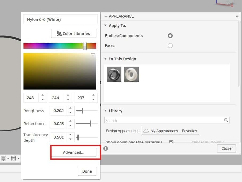
Task: Select the Faces radio option
Action: click(x=170, y=46)
